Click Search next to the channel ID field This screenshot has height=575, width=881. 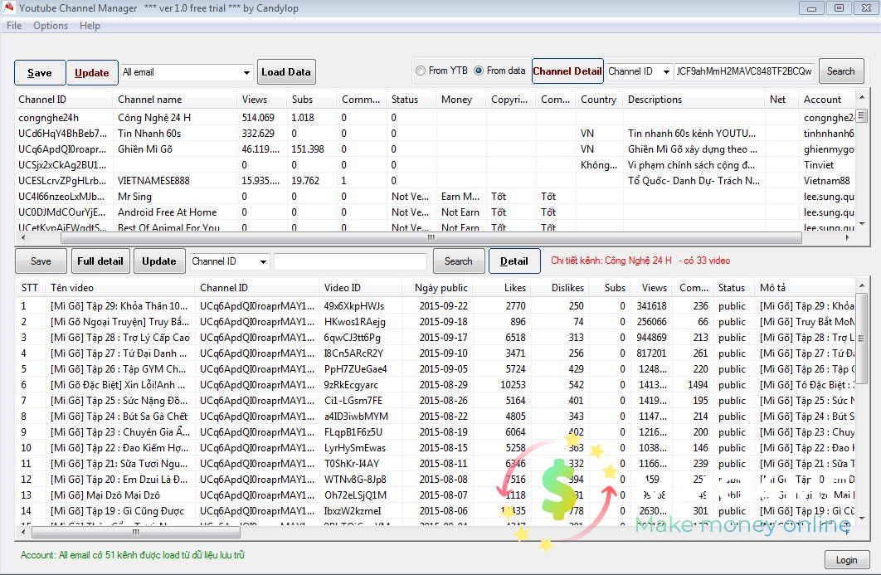tap(840, 71)
